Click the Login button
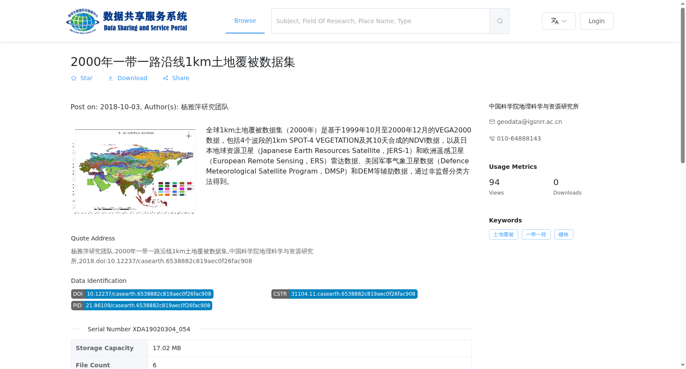686x369 pixels. point(596,21)
